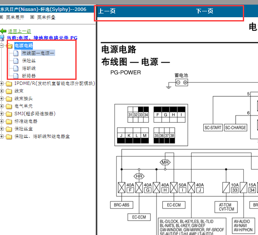The width and height of the screenshot is (258, 235).
Task: Click the HR hexagon marker
Action: (139, 176)
